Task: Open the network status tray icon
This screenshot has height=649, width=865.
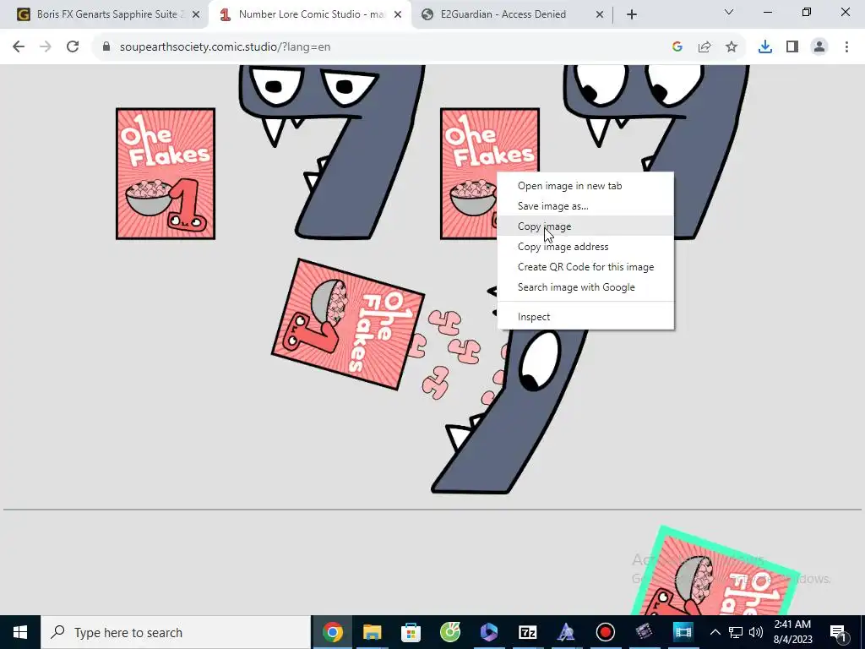Action: [x=736, y=632]
